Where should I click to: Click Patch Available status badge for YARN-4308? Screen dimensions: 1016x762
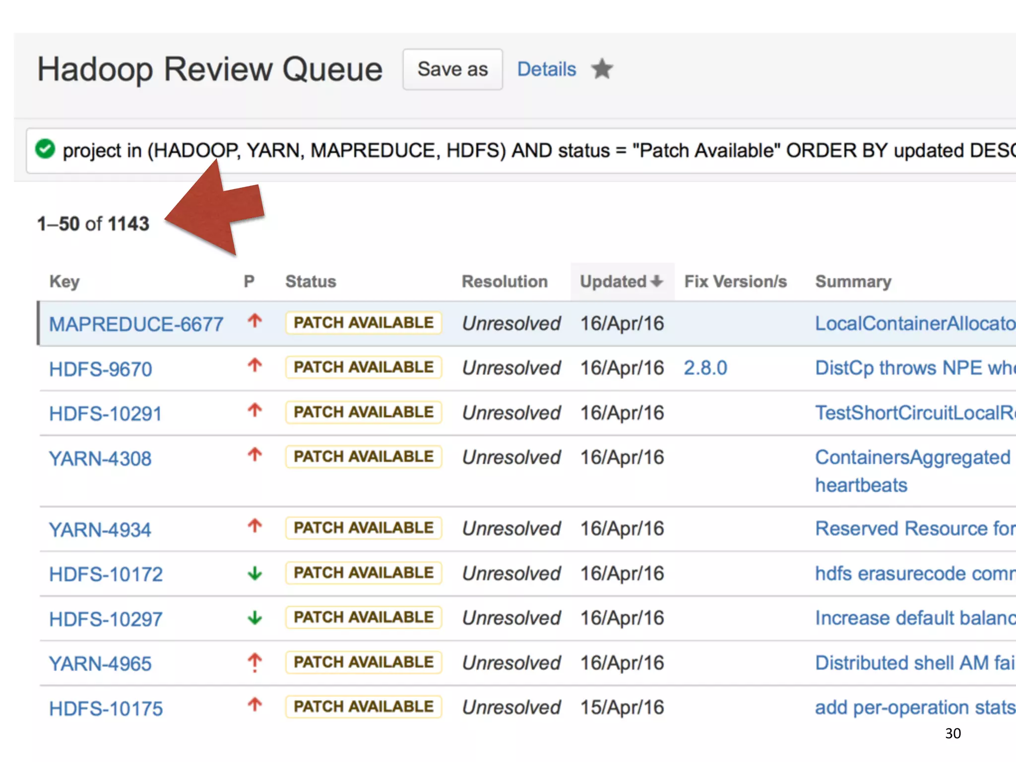coord(363,456)
